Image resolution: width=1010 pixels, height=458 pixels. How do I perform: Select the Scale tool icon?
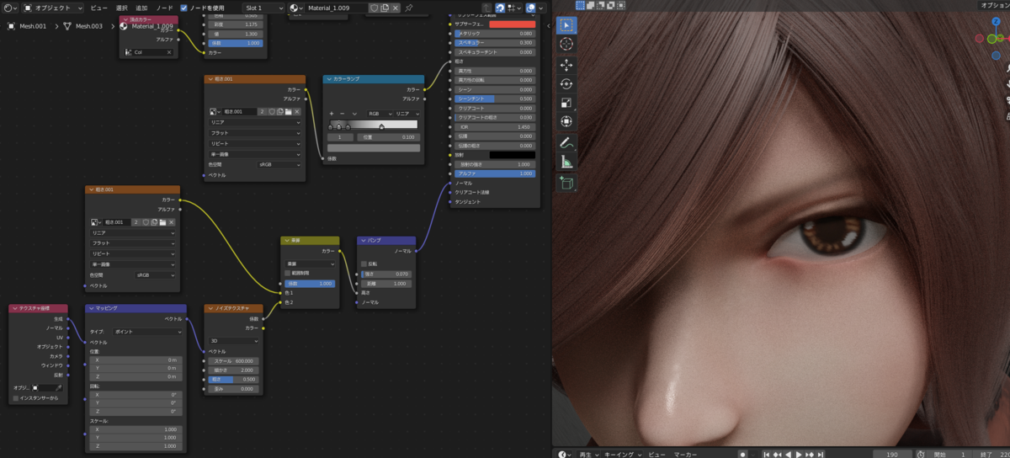(566, 103)
